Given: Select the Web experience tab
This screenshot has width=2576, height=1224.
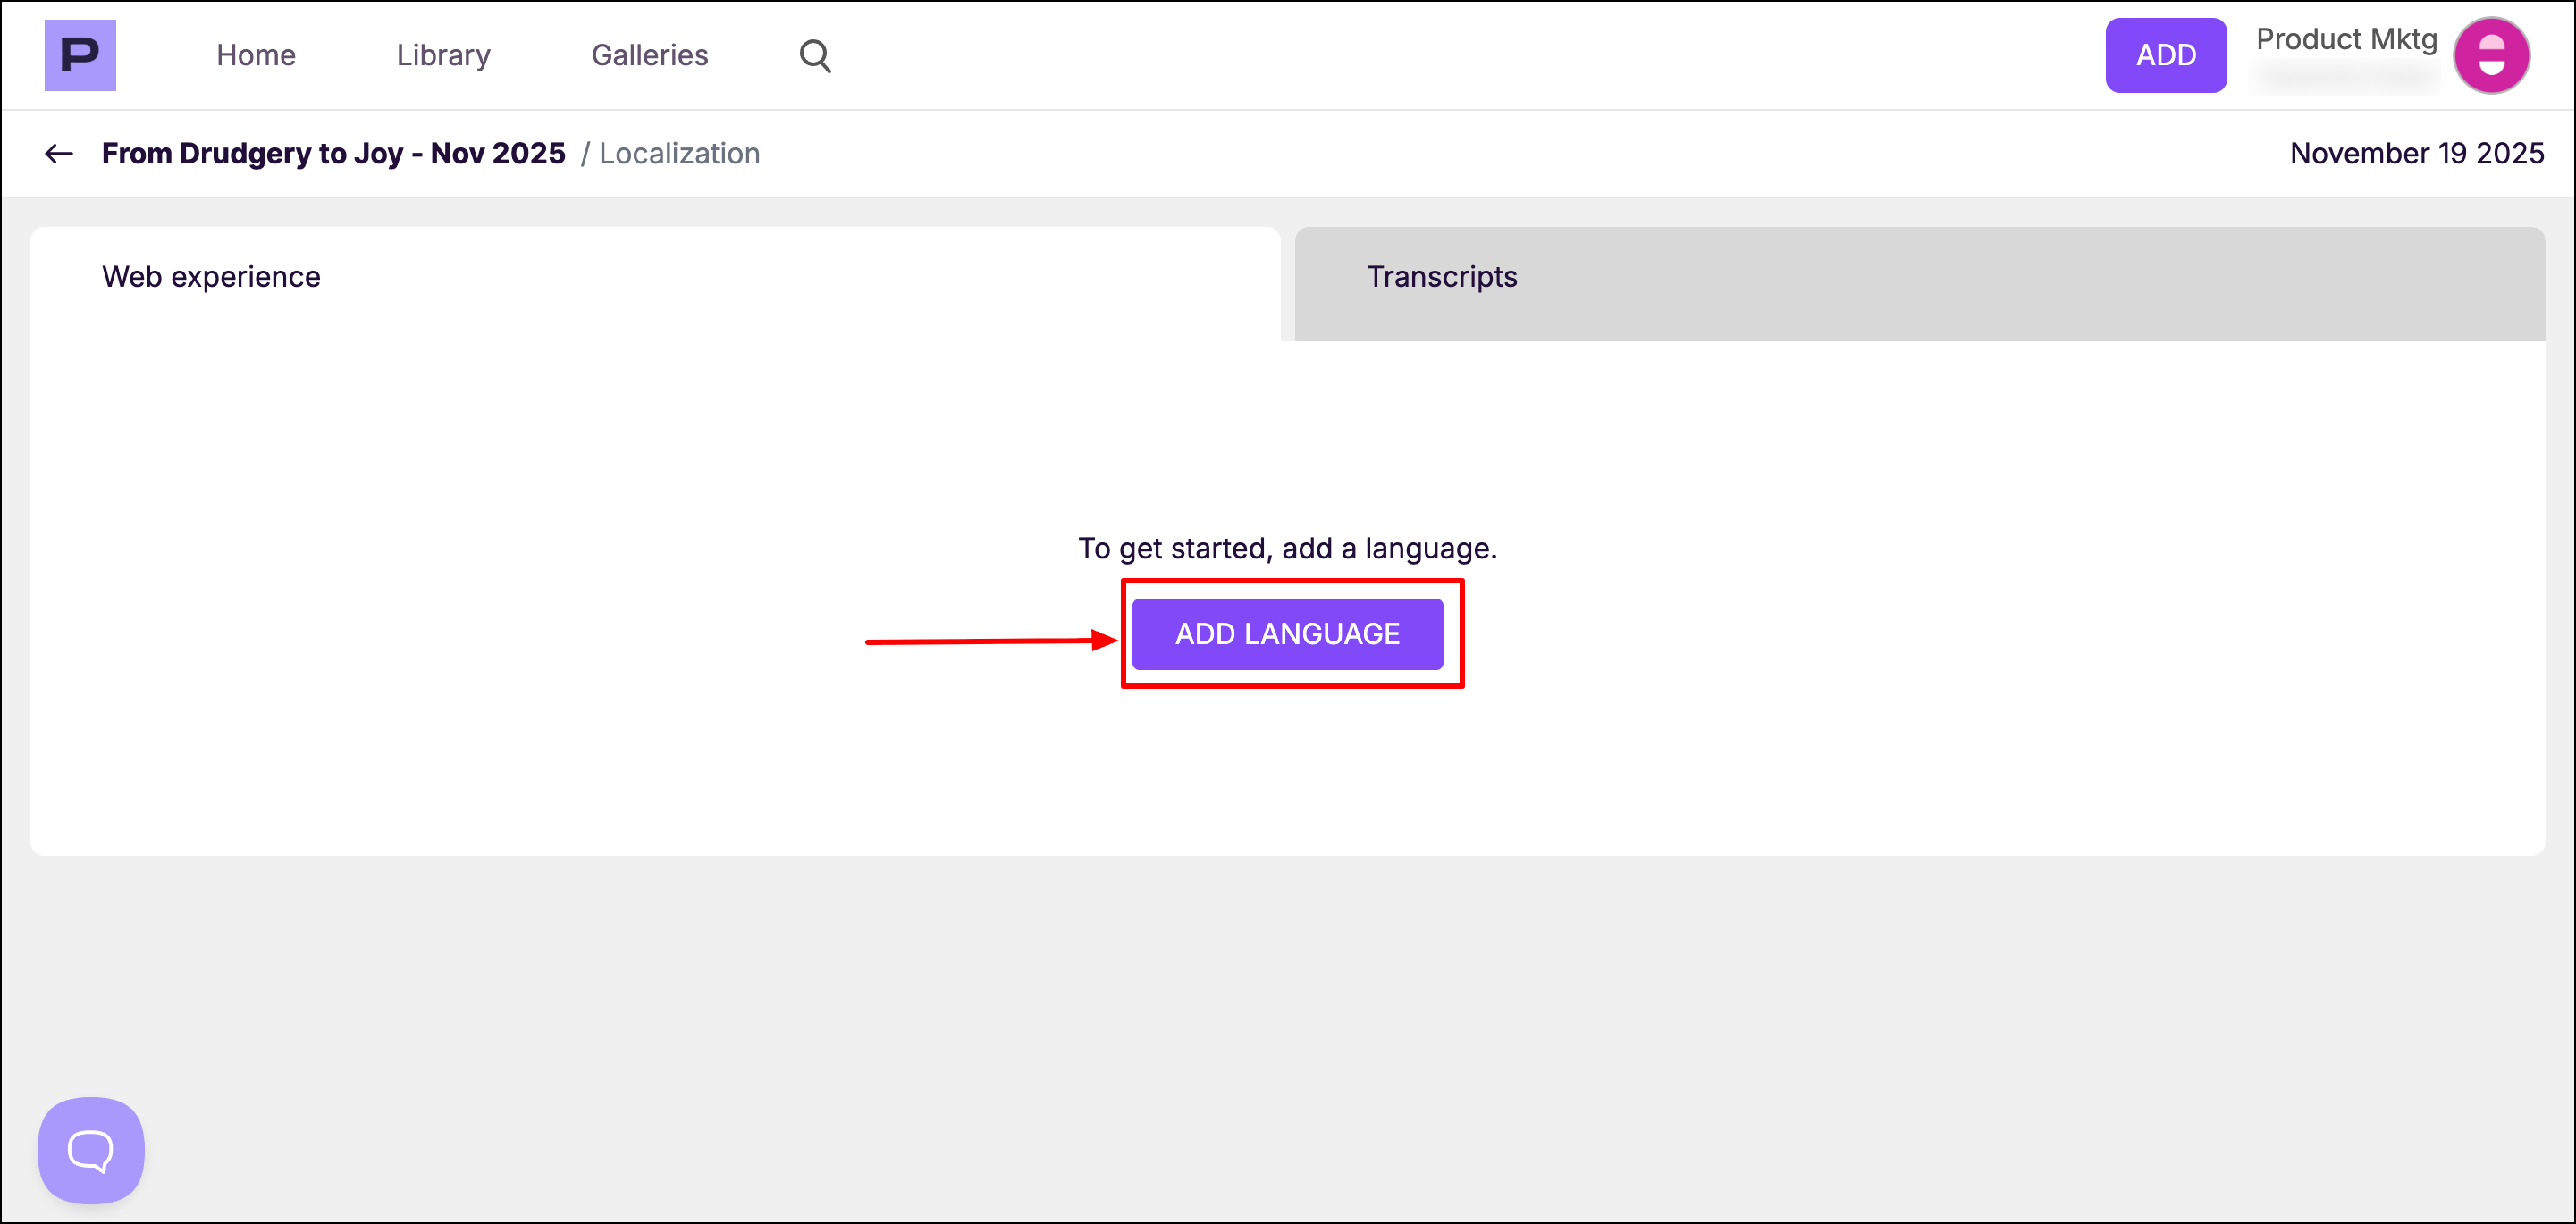Looking at the screenshot, I should (211, 277).
